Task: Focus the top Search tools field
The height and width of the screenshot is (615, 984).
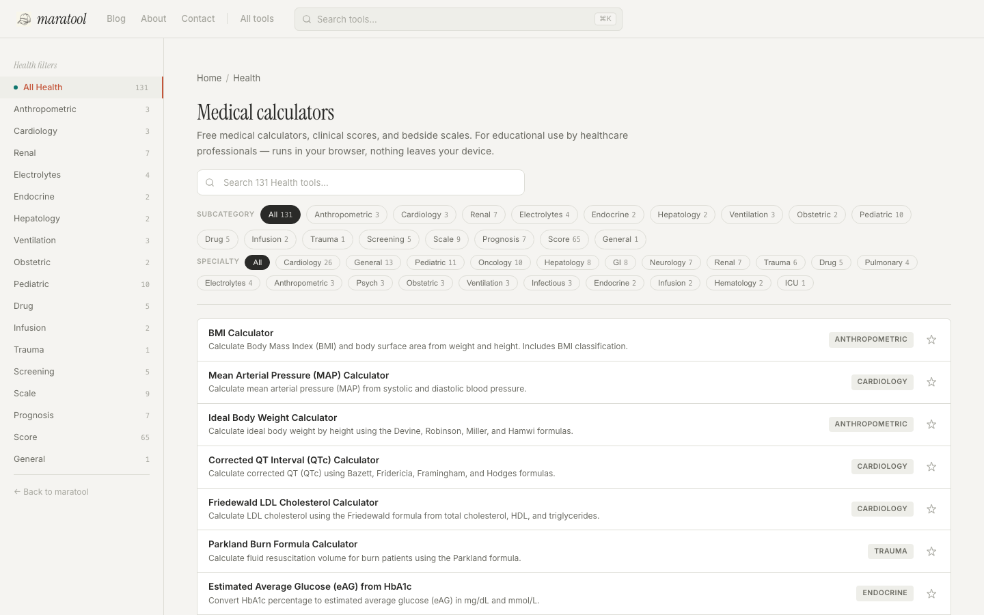Action: click(x=459, y=19)
